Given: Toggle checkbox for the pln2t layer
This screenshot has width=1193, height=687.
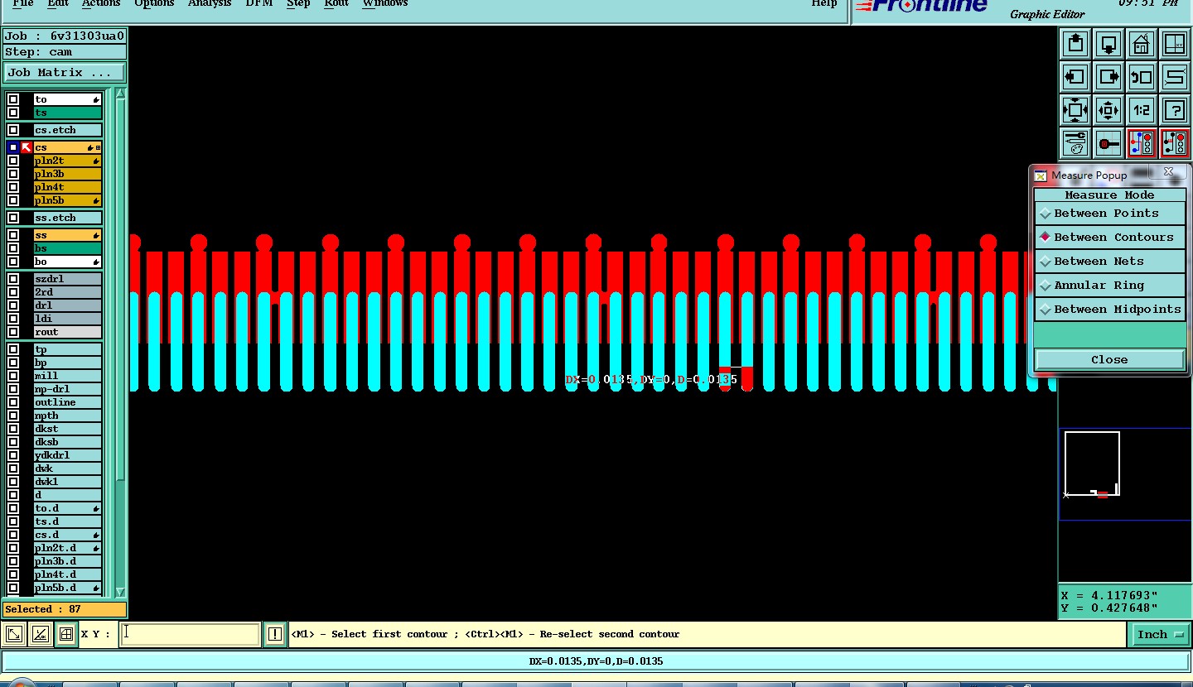Looking at the screenshot, I should (x=13, y=161).
